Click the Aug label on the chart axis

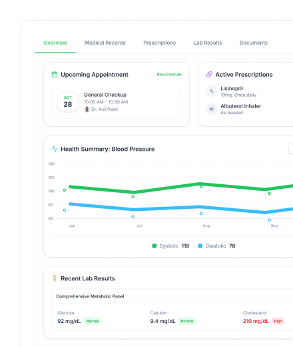click(206, 226)
